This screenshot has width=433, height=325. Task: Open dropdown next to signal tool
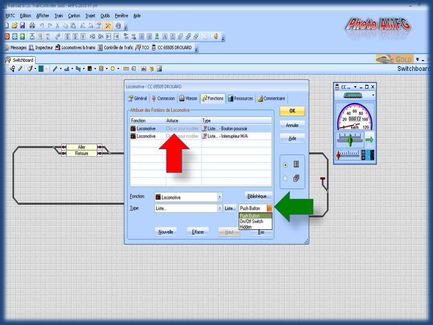coord(95,68)
